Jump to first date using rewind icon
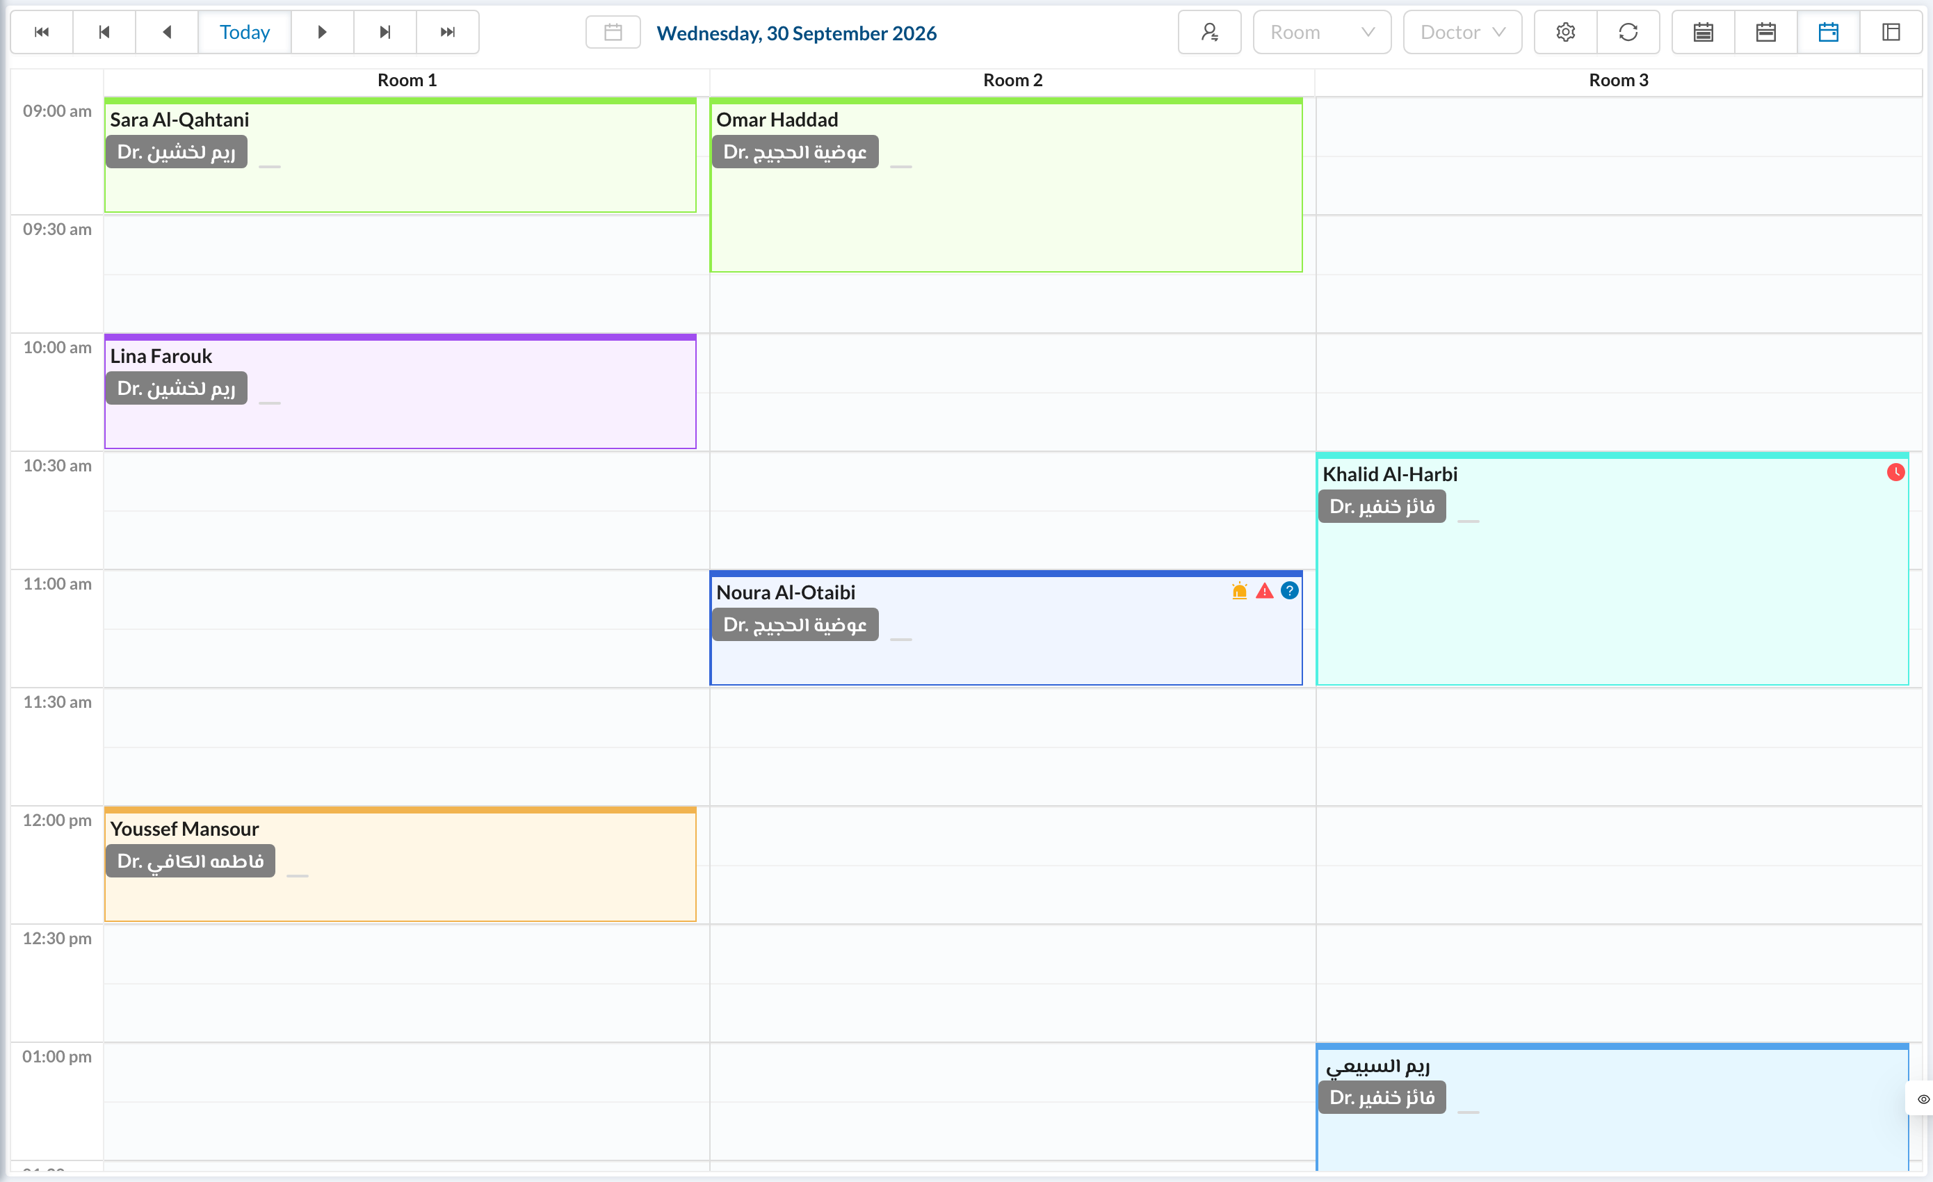Screen dimensions: 1933x1182 click(42, 32)
